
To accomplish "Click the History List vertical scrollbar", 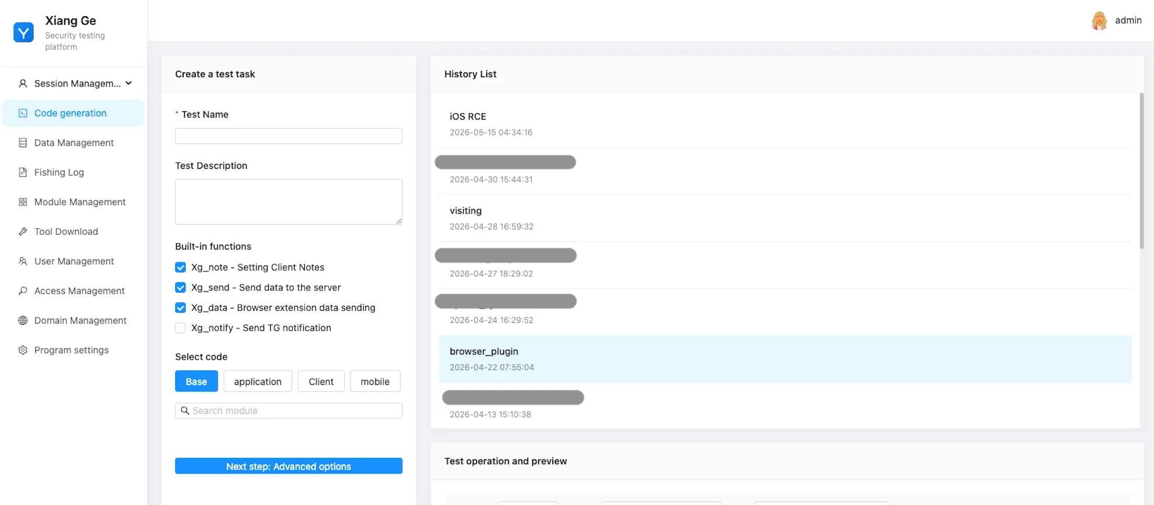I will [1141, 171].
